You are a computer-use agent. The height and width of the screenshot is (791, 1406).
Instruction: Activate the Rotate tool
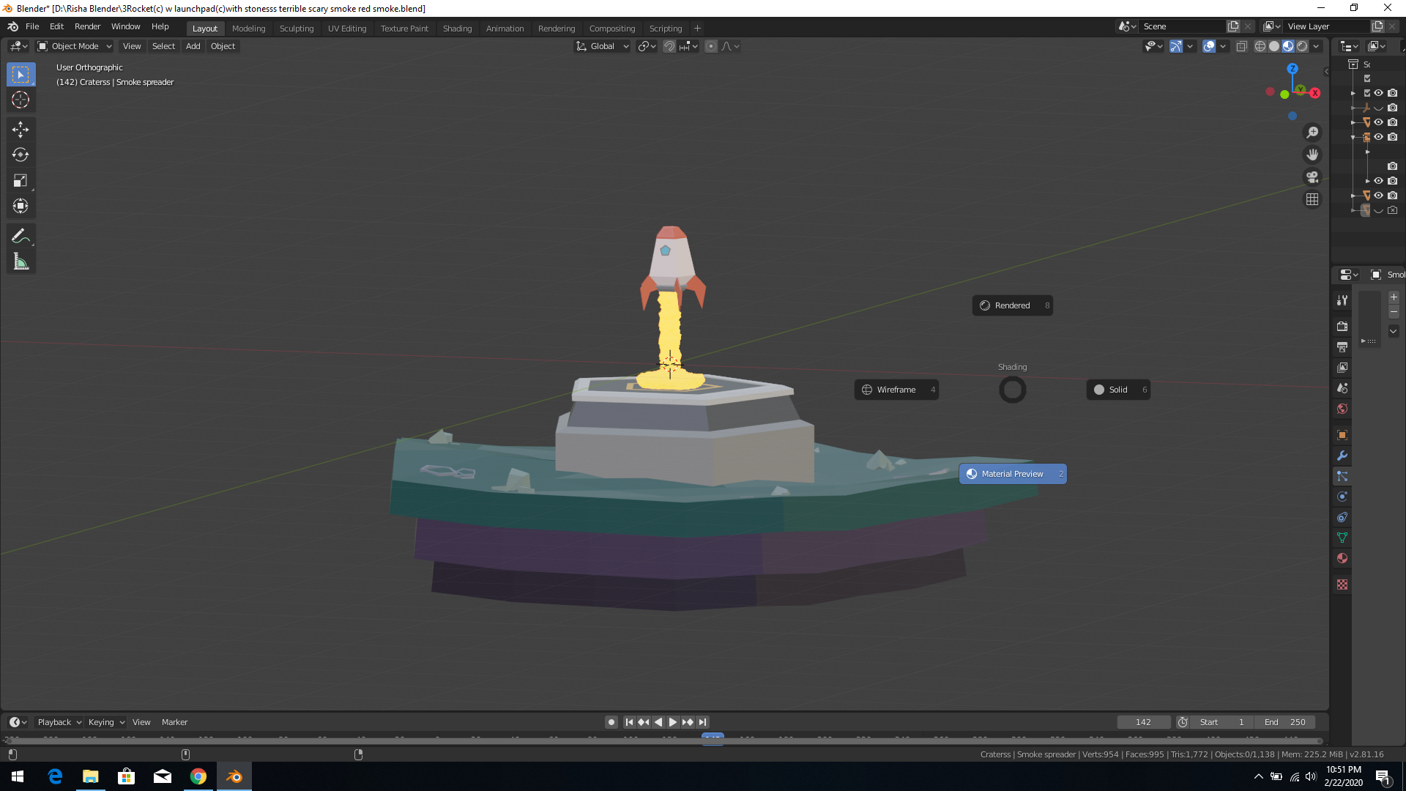coord(21,155)
